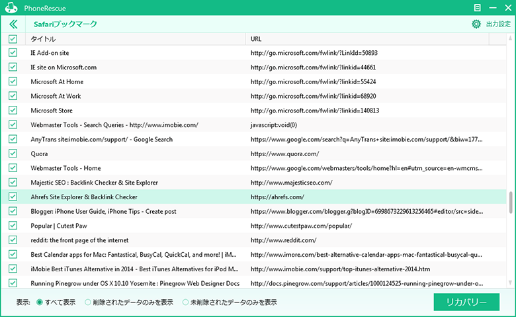Uncheck the Microsoft At Work checkbox
The image size is (516, 317).
13,96
